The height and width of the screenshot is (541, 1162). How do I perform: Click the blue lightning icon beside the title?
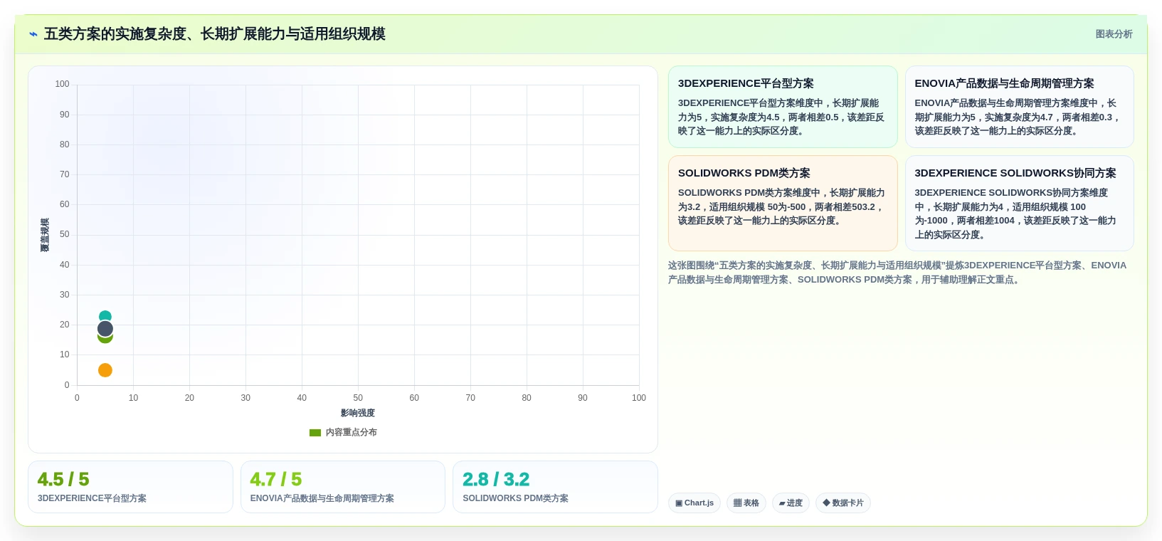coord(33,34)
